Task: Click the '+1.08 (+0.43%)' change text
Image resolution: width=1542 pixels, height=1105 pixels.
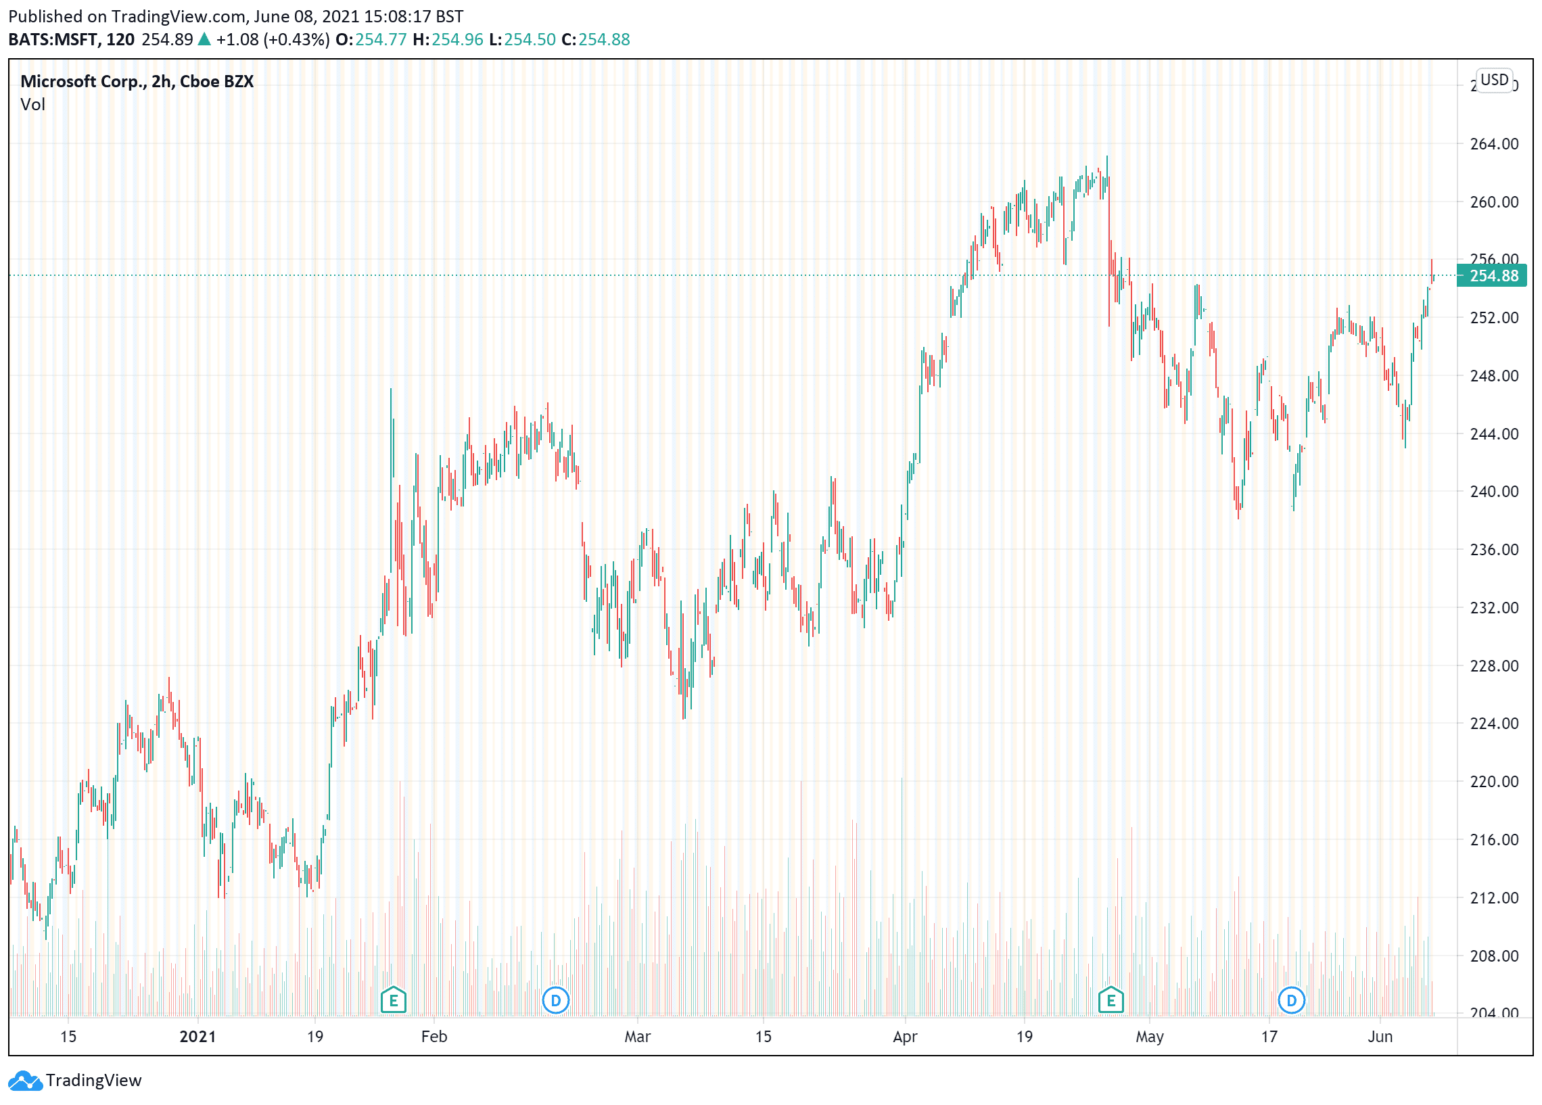Action: coord(273,39)
